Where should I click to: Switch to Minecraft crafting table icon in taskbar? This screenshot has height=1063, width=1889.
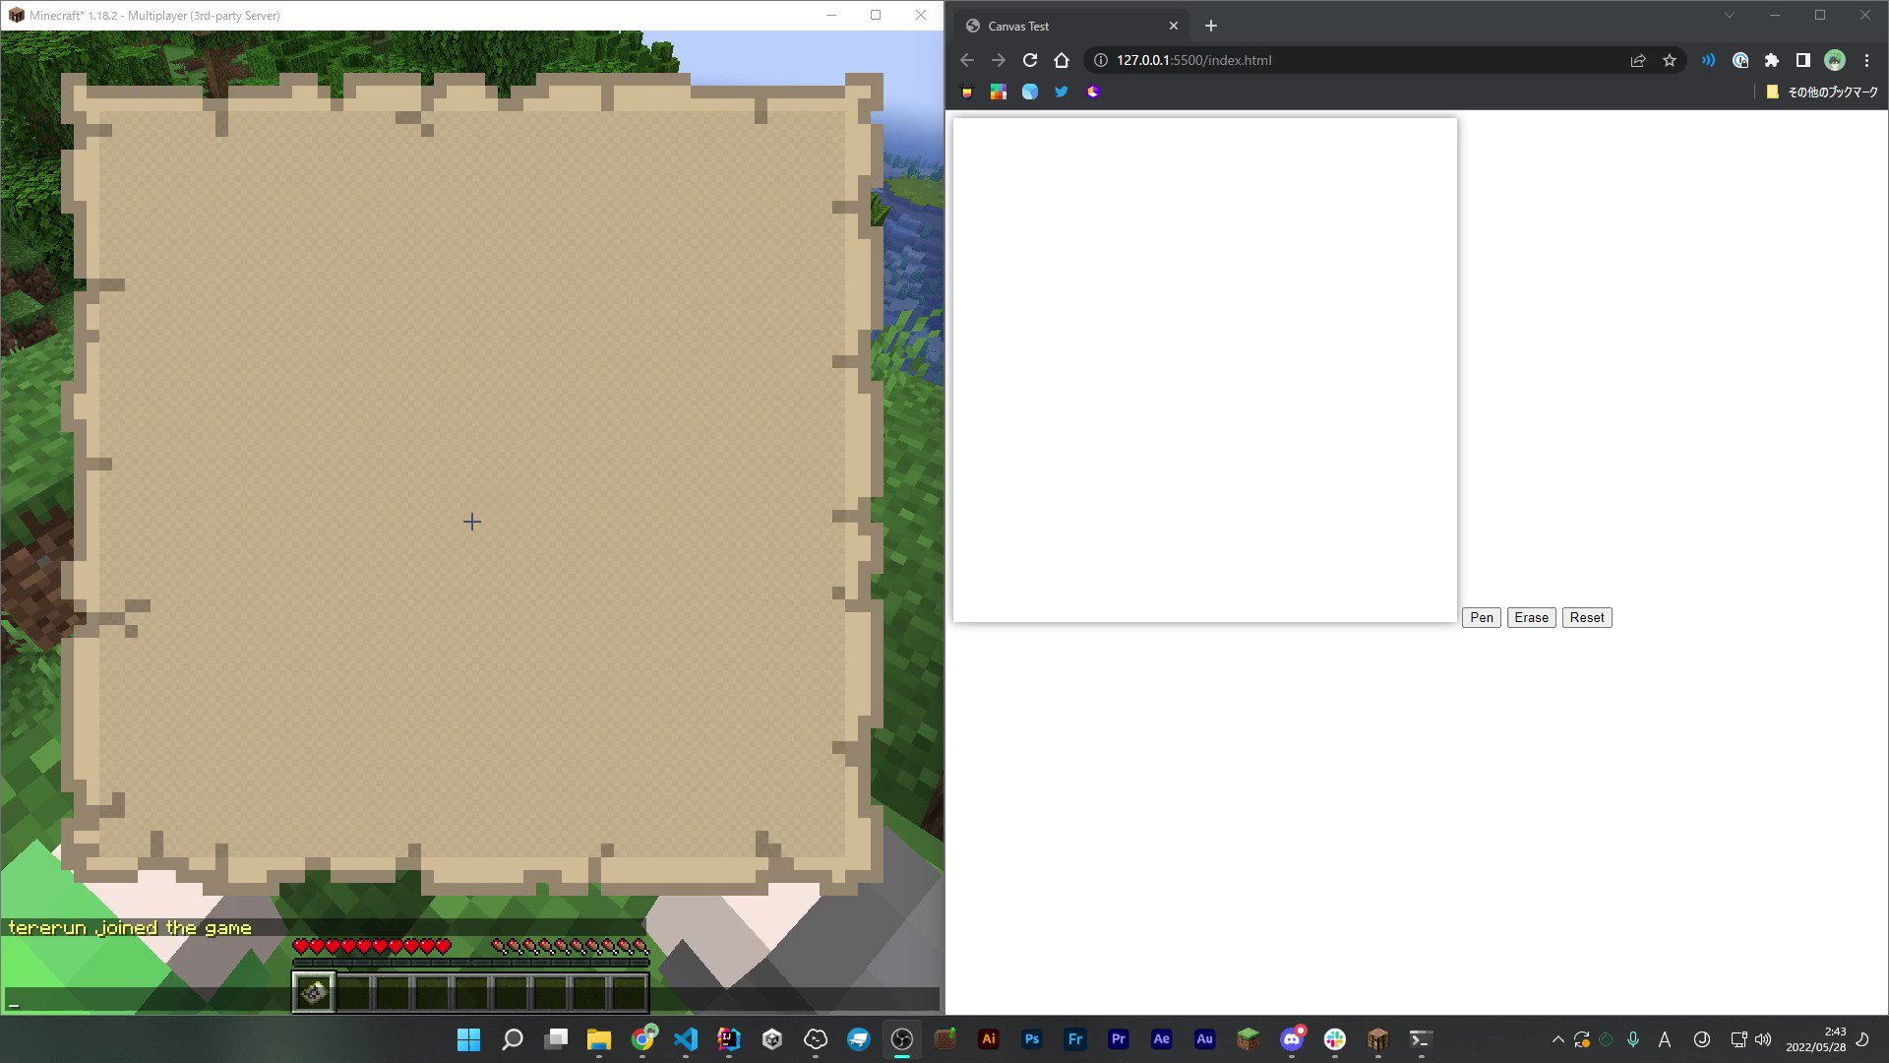(1378, 1039)
